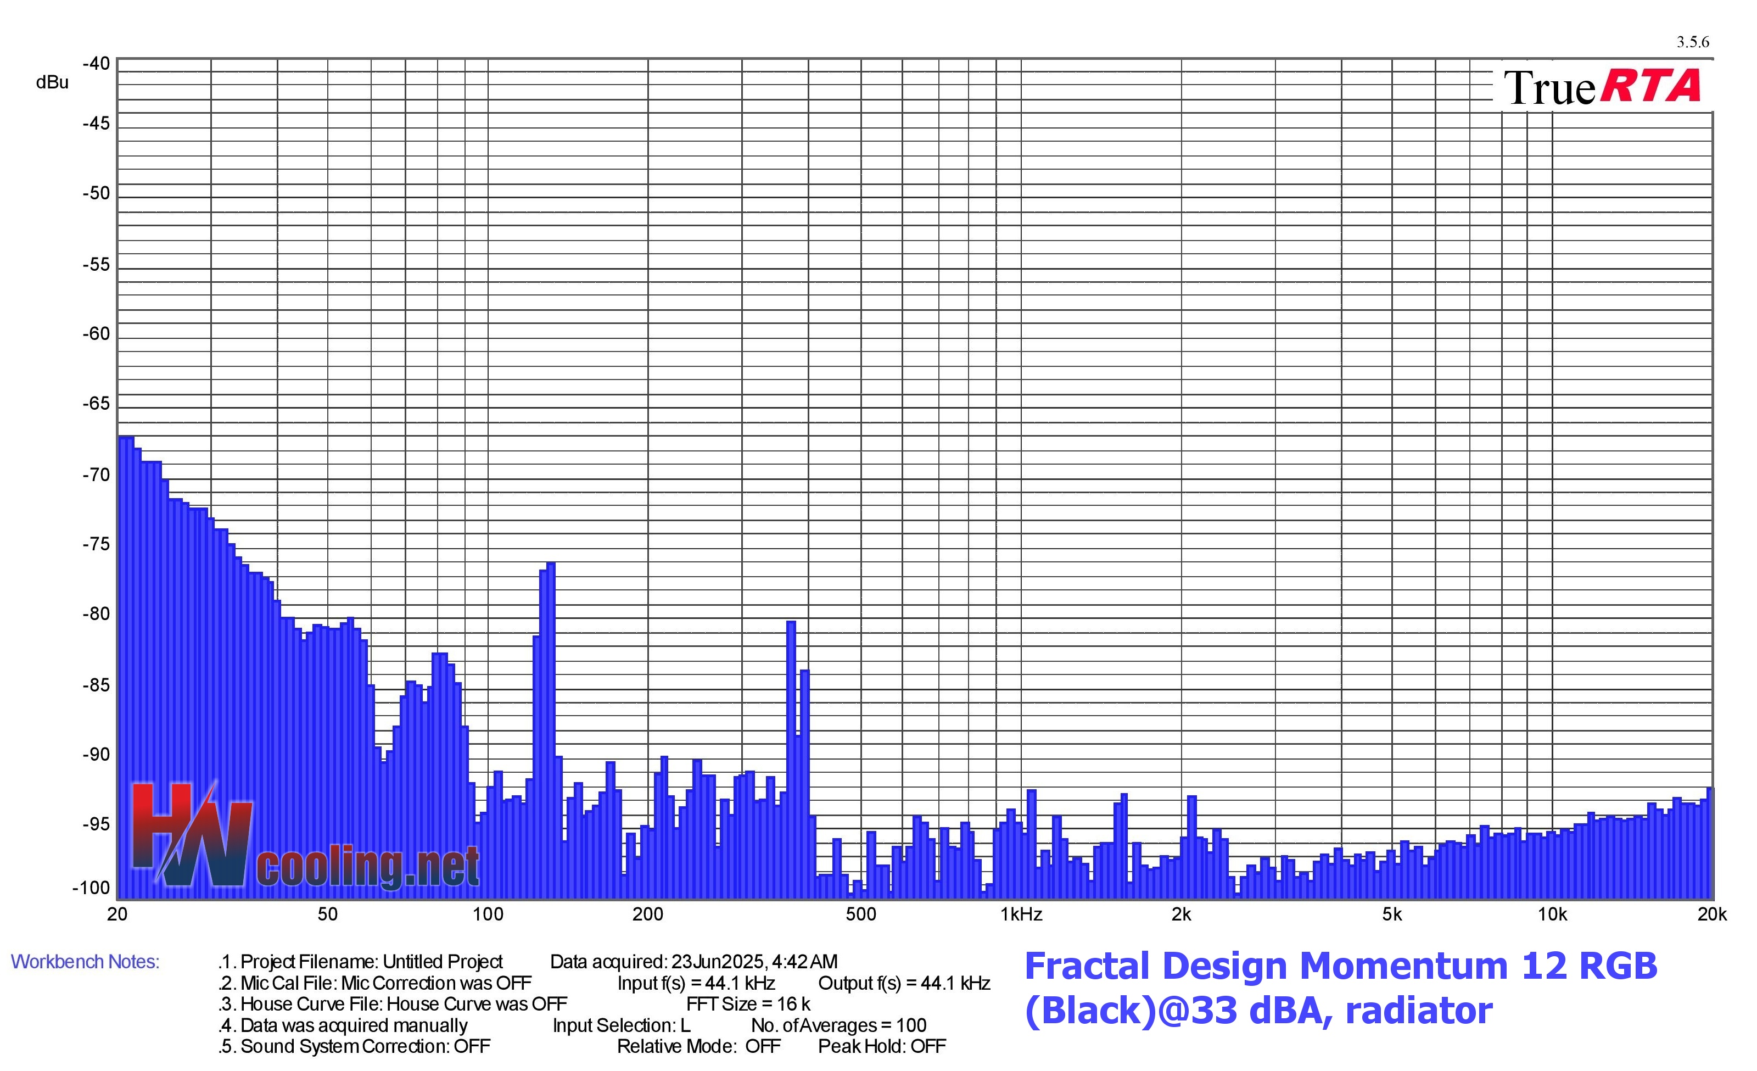This screenshot has width=1757, height=1071.
Task: Click the Sound System Correction: OFF note
Action: (x=354, y=1046)
